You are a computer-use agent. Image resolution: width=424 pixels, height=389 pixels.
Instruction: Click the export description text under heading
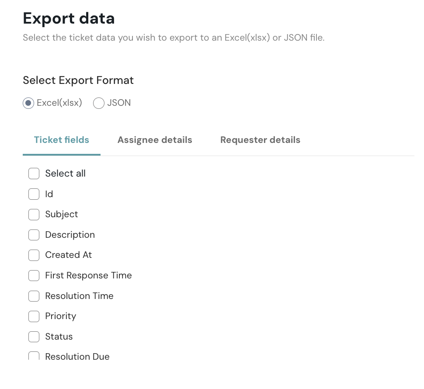[174, 38]
